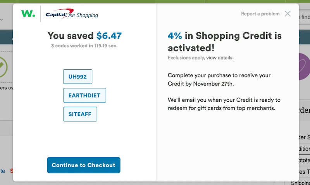Click the 'Exclusions apply' note text
Viewport: 310px width, 185px height.
click(186, 58)
